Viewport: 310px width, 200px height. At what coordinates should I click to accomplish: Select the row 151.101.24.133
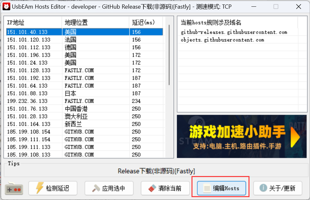pos(85,63)
